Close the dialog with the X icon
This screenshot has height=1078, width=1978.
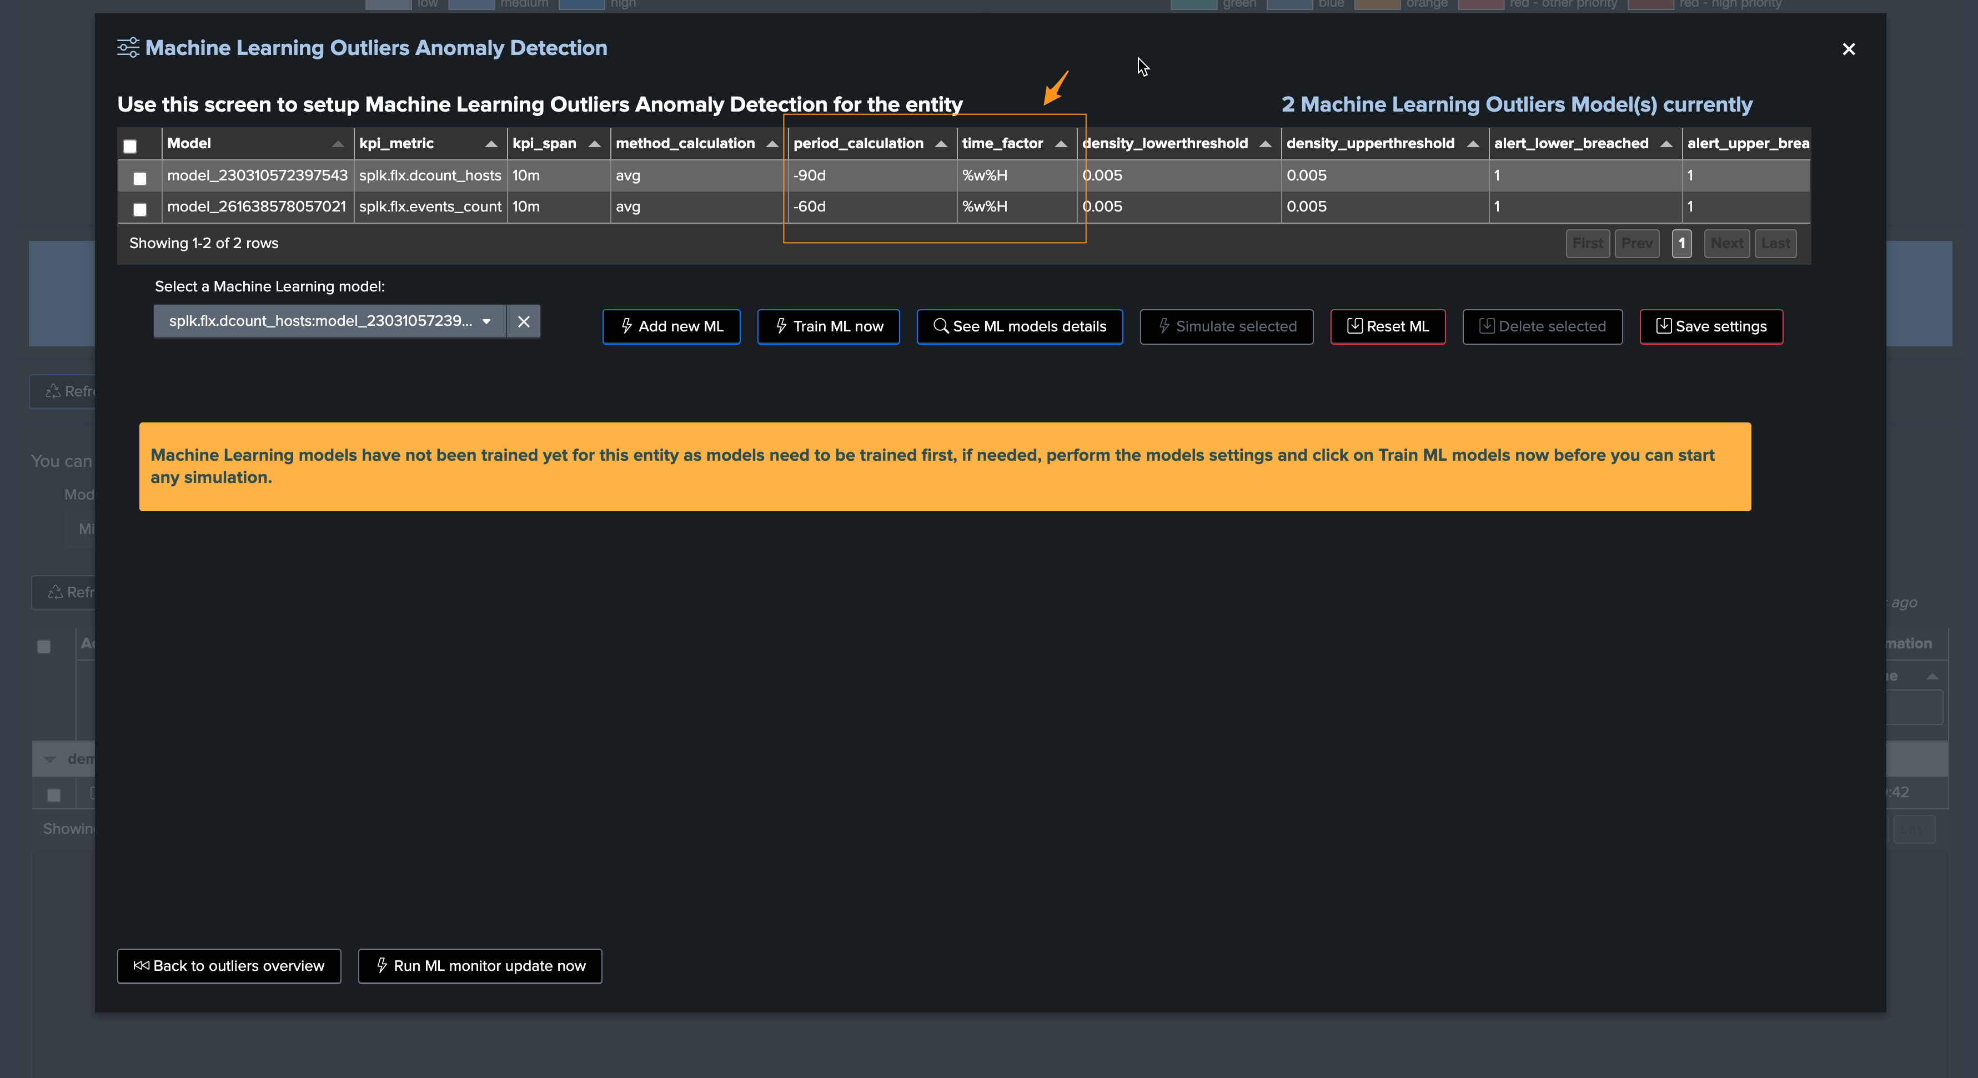(1848, 49)
